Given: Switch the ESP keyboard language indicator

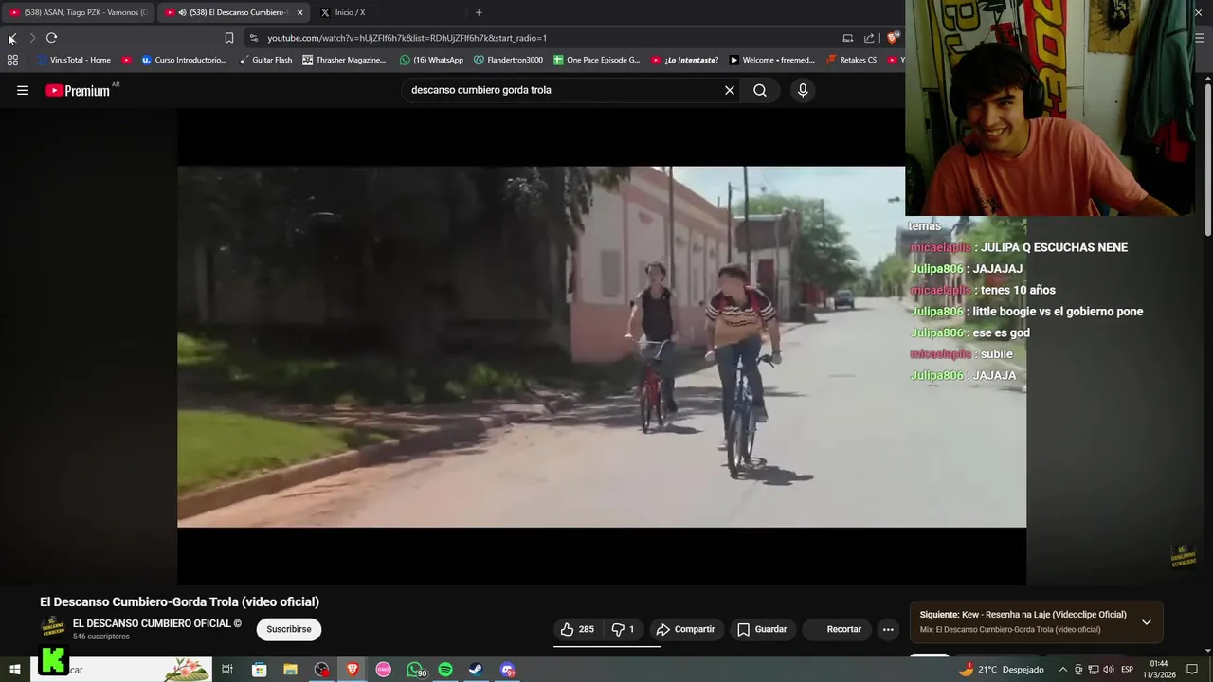Looking at the screenshot, I should [x=1128, y=670].
